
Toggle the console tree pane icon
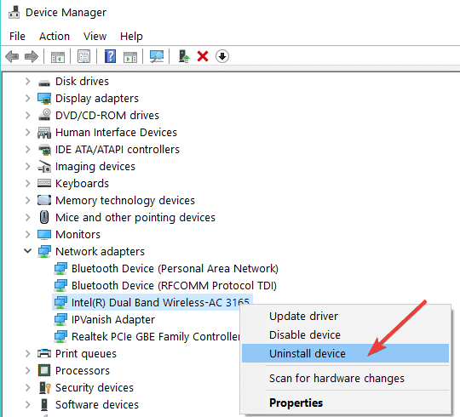58,56
